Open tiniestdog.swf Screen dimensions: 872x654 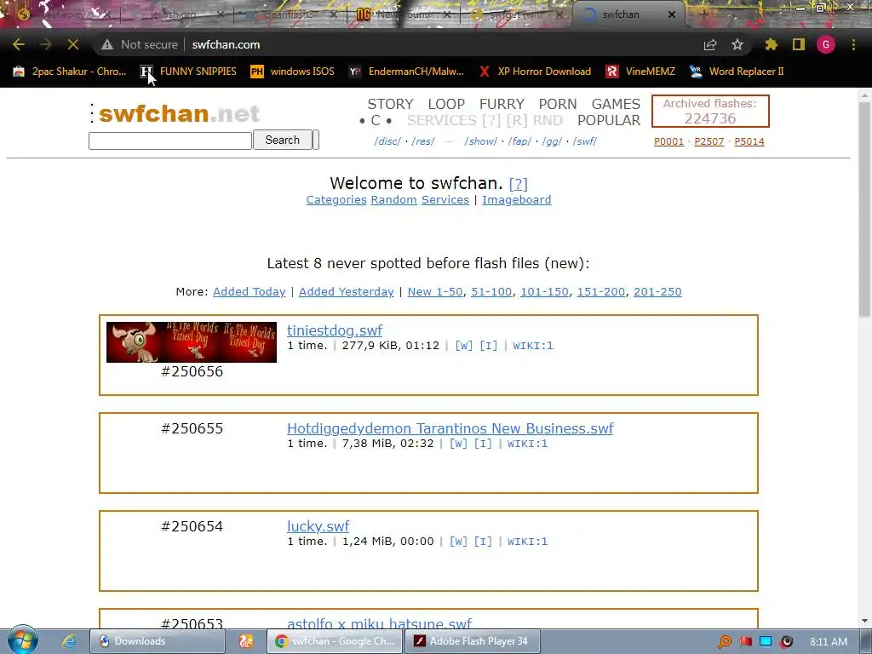[x=335, y=330]
